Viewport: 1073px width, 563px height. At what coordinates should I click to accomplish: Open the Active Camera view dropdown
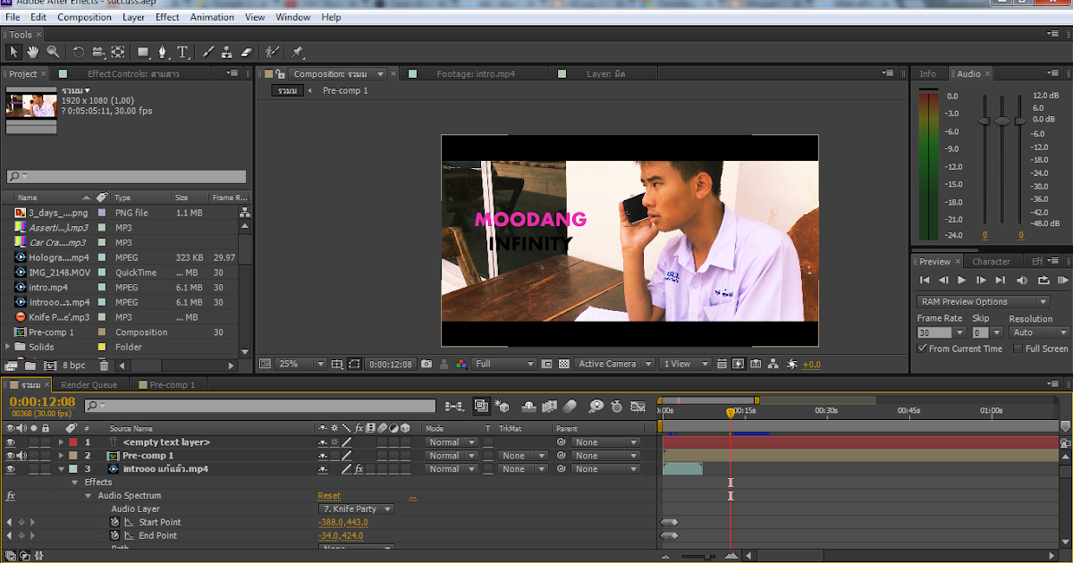[x=617, y=364]
